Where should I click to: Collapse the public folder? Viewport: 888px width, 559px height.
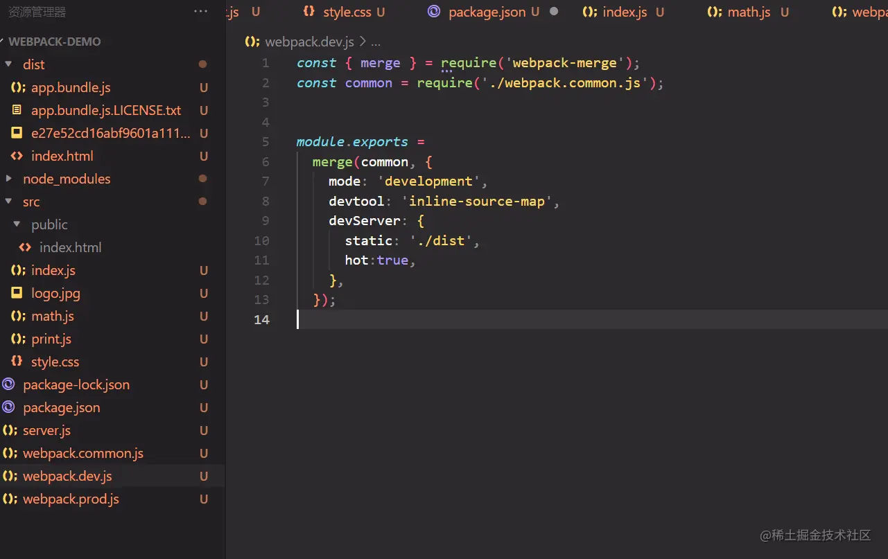(x=17, y=225)
